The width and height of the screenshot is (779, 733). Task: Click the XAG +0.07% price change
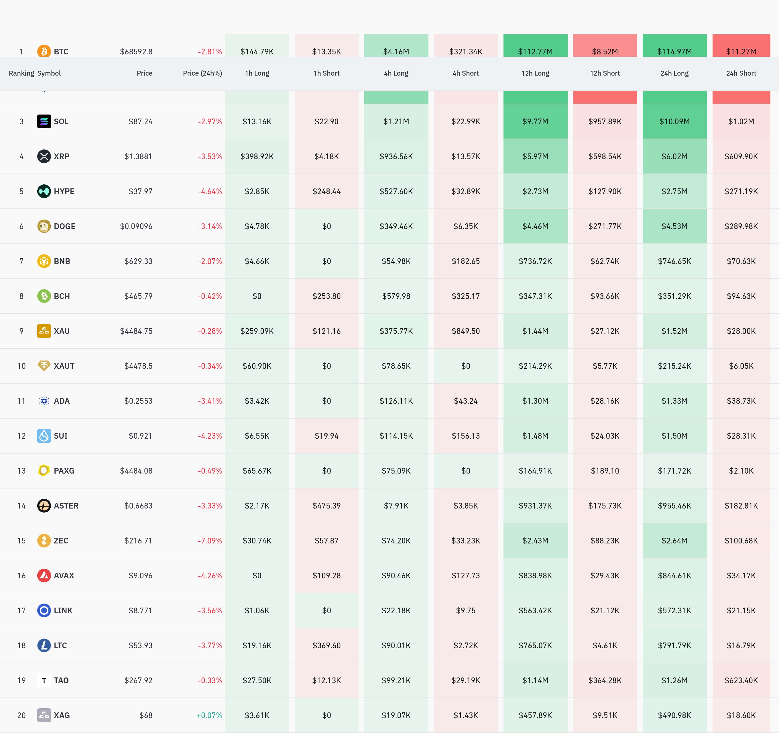(x=209, y=715)
